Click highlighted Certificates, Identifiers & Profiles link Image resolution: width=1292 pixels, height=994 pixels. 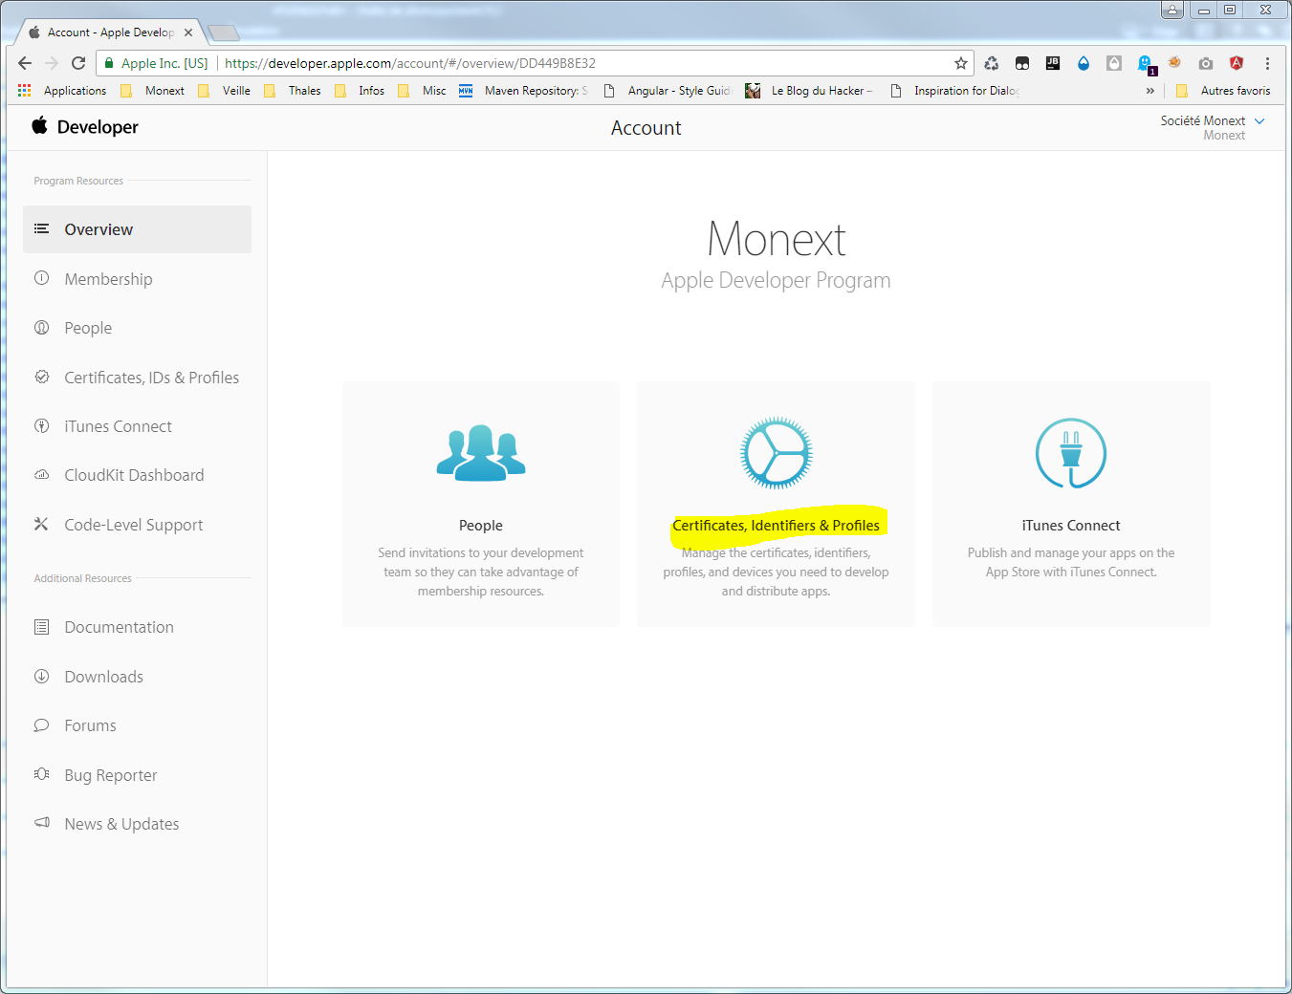coord(776,526)
